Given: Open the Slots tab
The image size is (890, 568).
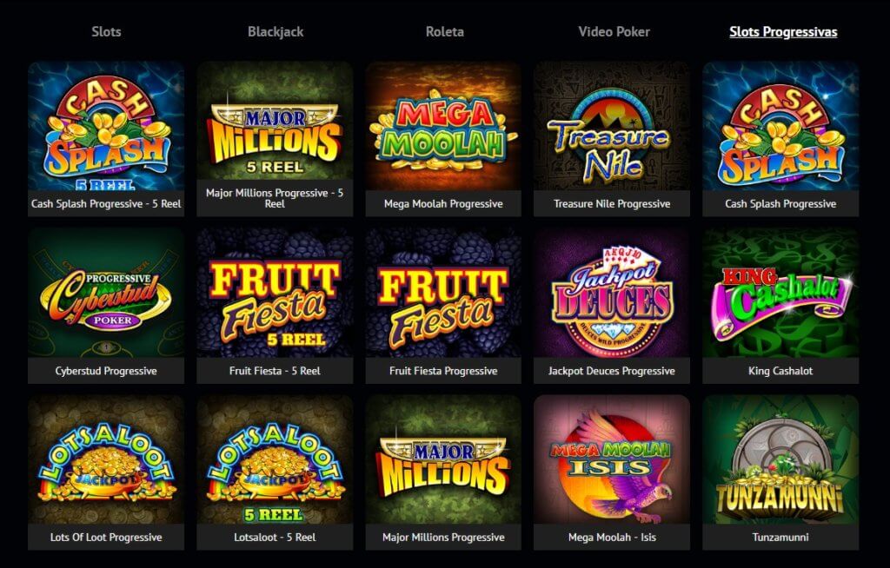Looking at the screenshot, I should pos(106,32).
